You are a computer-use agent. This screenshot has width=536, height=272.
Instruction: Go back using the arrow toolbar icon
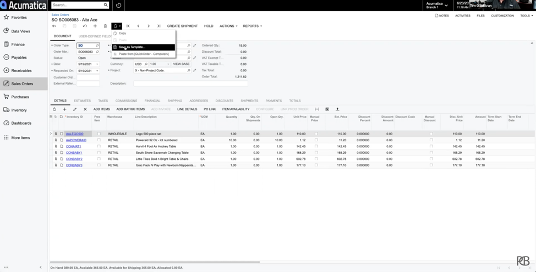[54, 26]
